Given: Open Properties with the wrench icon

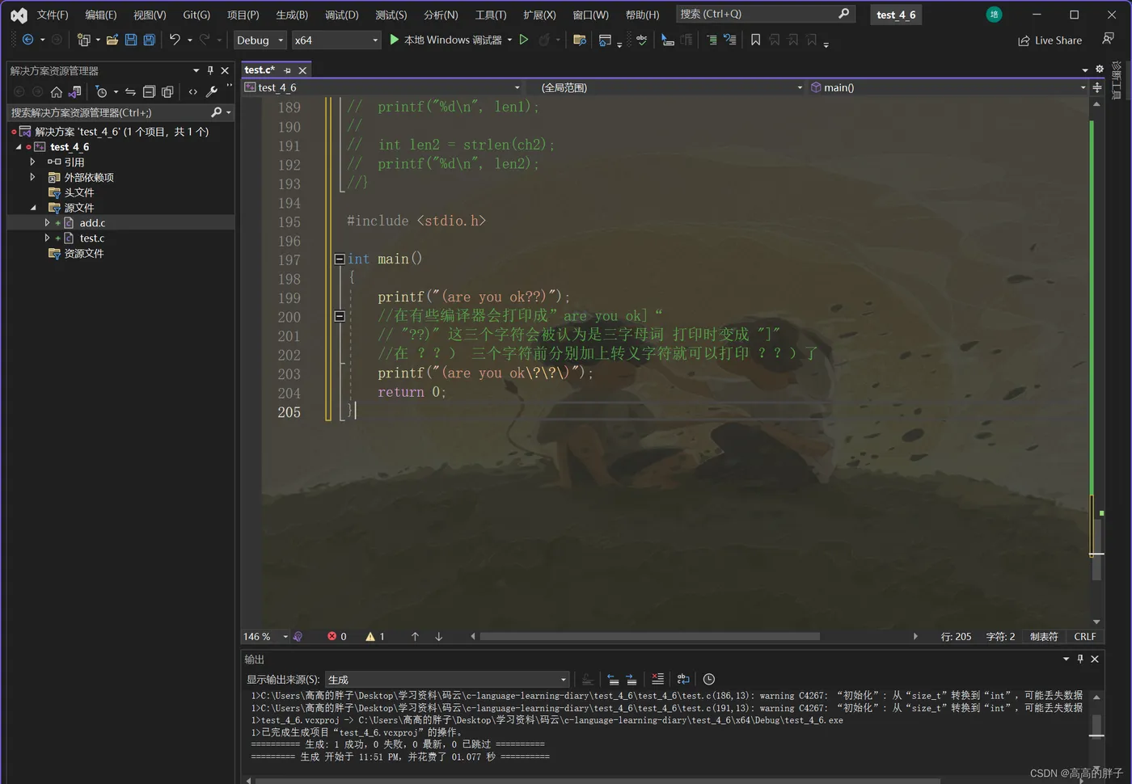Looking at the screenshot, I should point(212,91).
